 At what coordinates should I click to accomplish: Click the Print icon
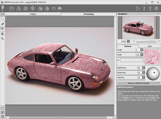[x=26, y=8]
